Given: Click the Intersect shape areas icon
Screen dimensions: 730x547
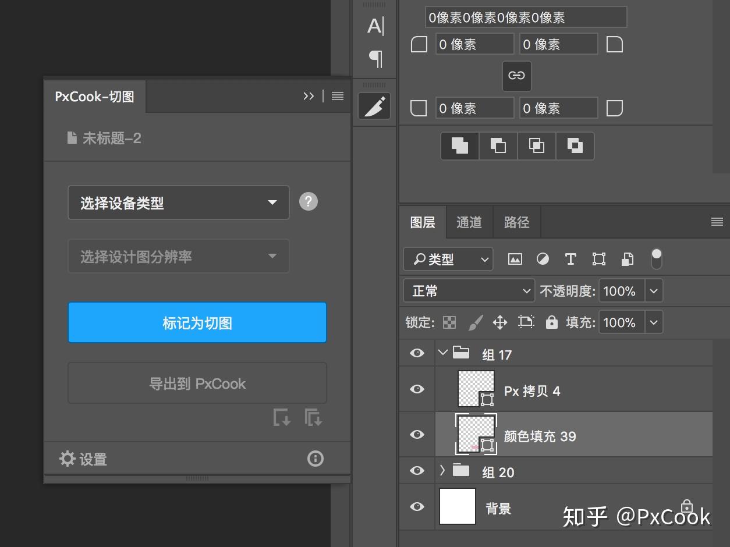Looking at the screenshot, I should (536, 145).
